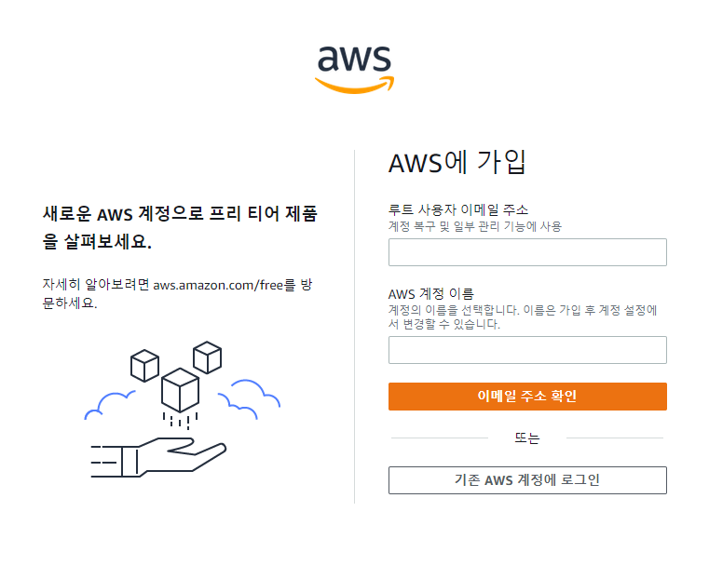Open 기존 AWS 계정에 로그인 button
The height and width of the screenshot is (579, 709).
[527, 480]
